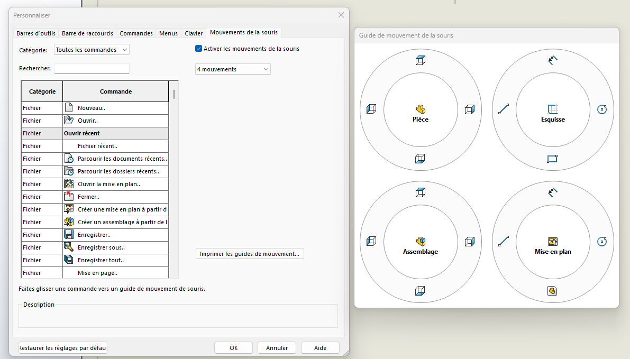Click the Rechercher search input field
This screenshot has width=630, height=359.
[x=92, y=69]
